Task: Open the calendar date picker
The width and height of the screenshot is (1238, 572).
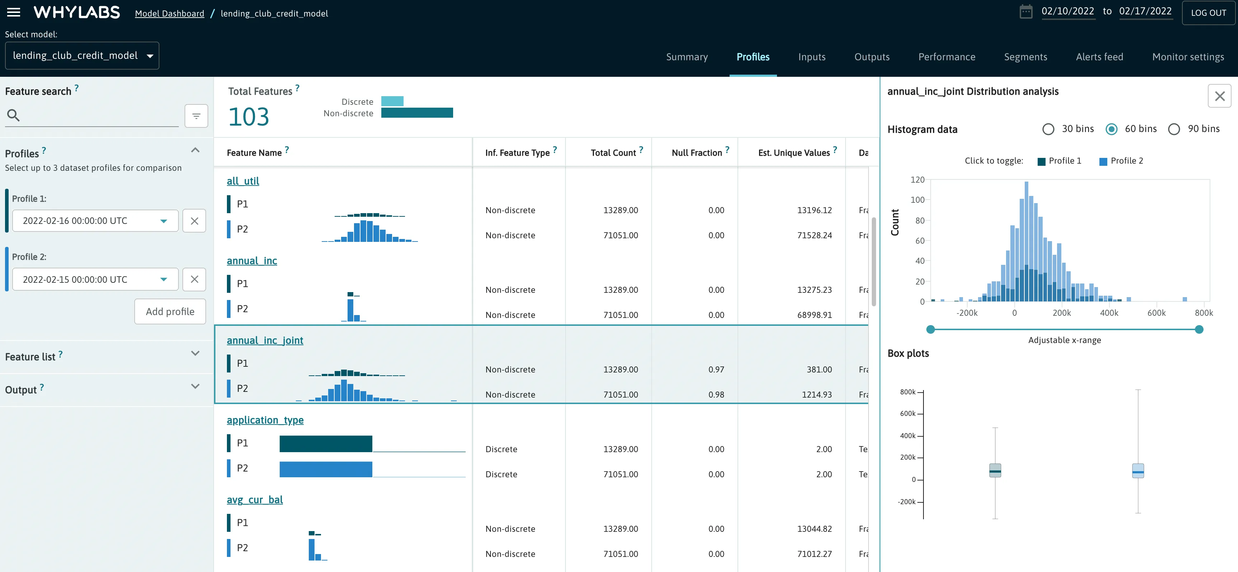Action: 1026,11
